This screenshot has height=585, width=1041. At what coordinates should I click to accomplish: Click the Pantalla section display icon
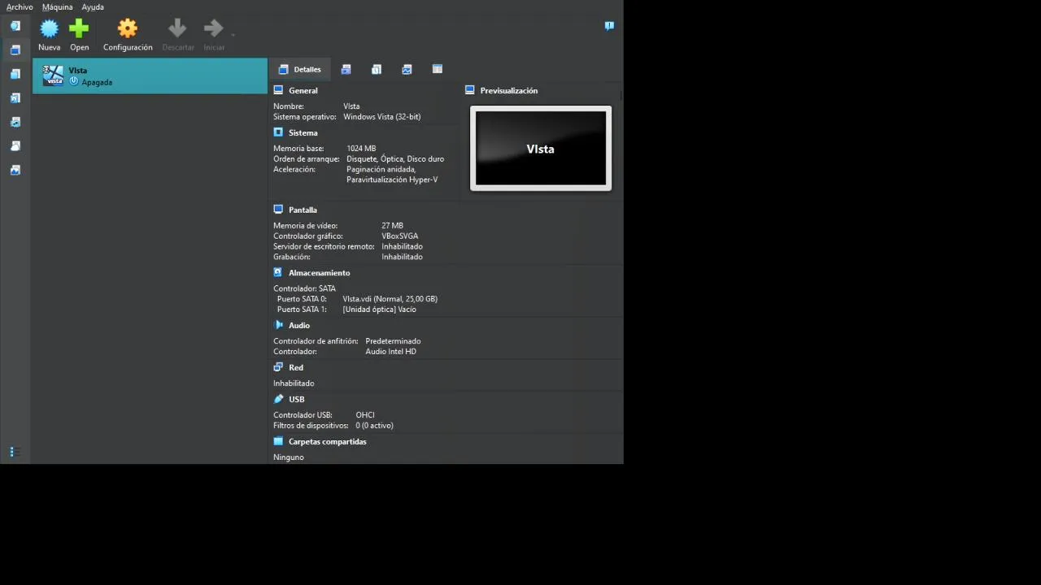(278, 210)
